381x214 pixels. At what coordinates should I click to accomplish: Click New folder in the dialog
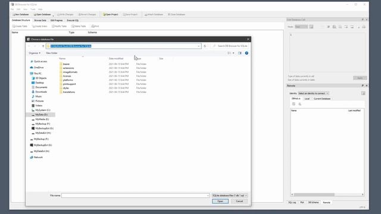pos(52,53)
